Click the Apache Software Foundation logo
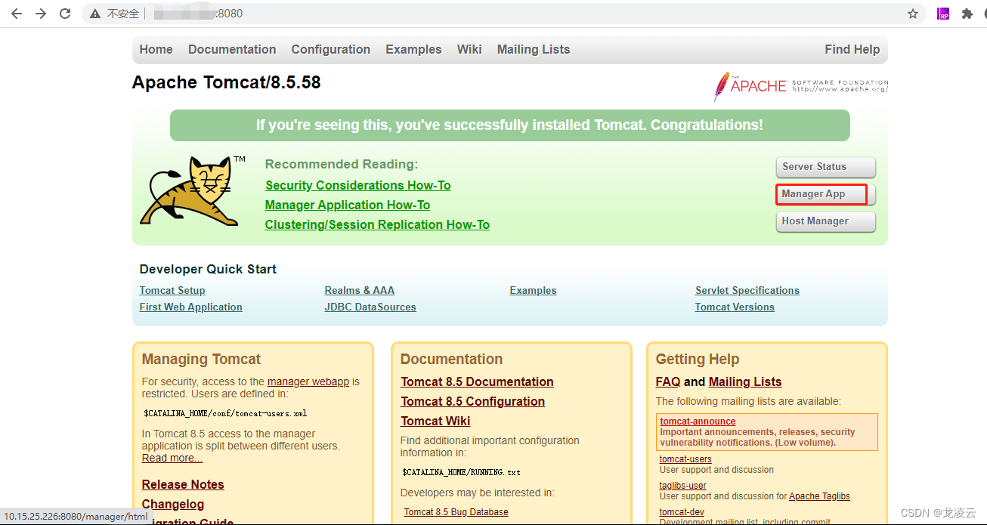Screen dimensions: 987x525 (801, 86)
